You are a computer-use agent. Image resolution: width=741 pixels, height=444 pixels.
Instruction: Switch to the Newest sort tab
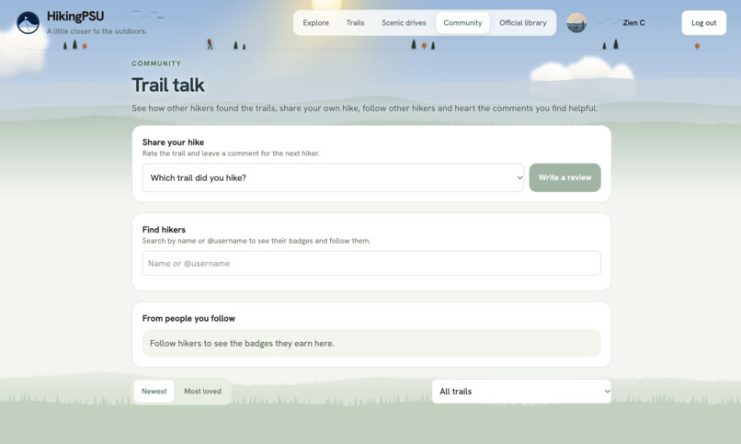pyautogui.click(x=154, y=391)
